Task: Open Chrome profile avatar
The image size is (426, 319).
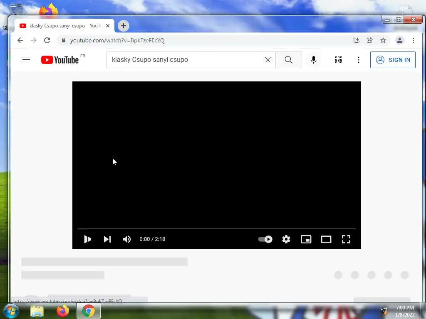Action: [400, 40]
